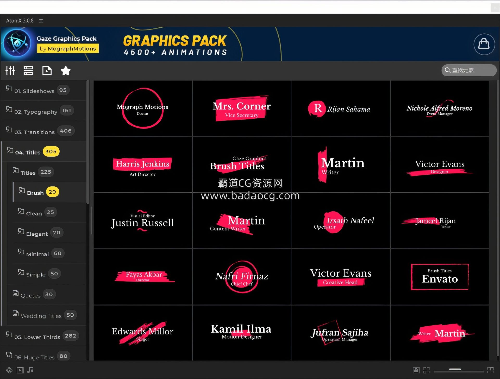This screenshot has width=500, height=379.
Task: Show favorites with the star icon
Action: pyautogui.click(x=66, y=71)
